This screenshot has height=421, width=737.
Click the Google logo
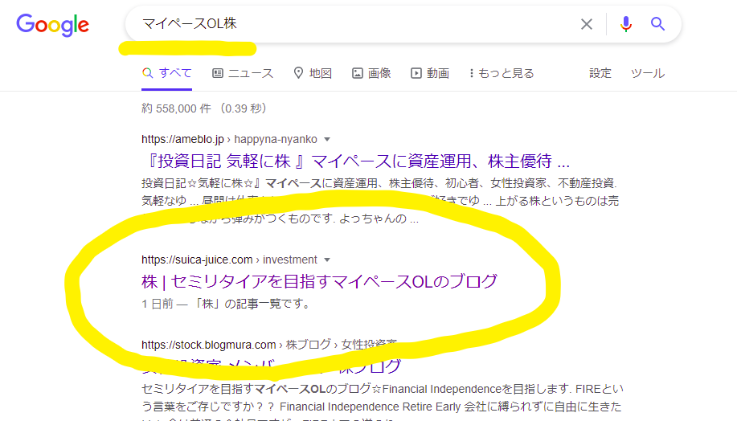pyautogui.click(x=52, y=25)
